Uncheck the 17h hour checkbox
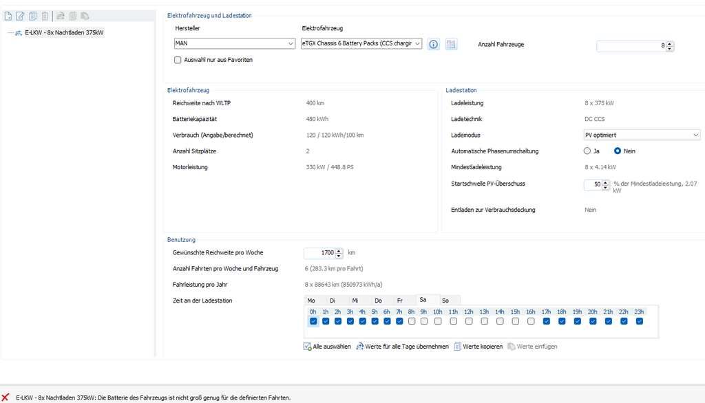 pos(546,321)
